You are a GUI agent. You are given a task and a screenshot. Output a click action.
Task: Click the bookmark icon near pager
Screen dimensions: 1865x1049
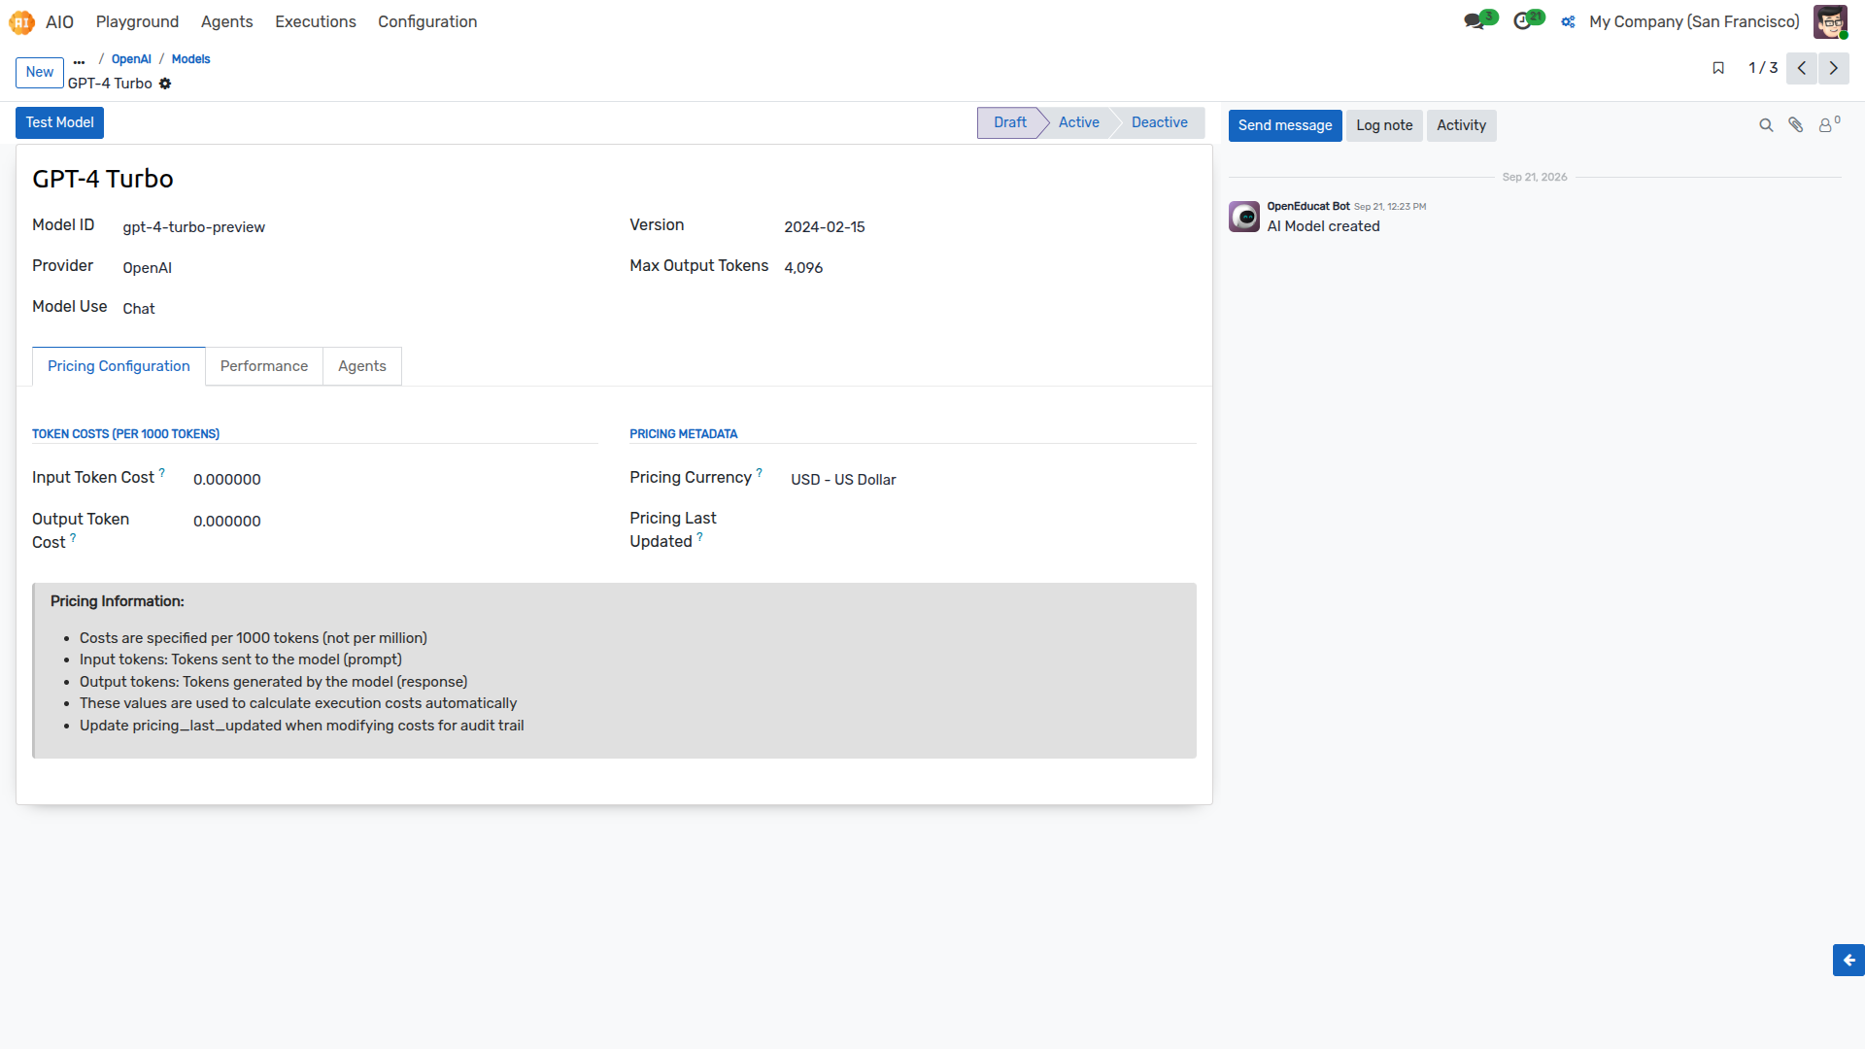[x=1718, y=68]
